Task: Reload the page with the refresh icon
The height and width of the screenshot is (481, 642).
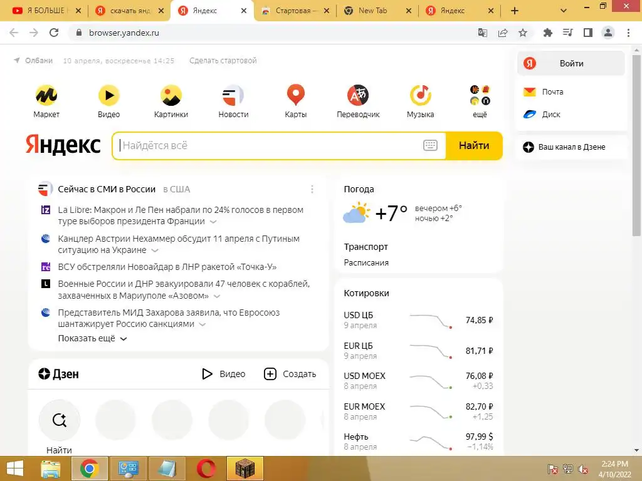Action: click(54, 33)
